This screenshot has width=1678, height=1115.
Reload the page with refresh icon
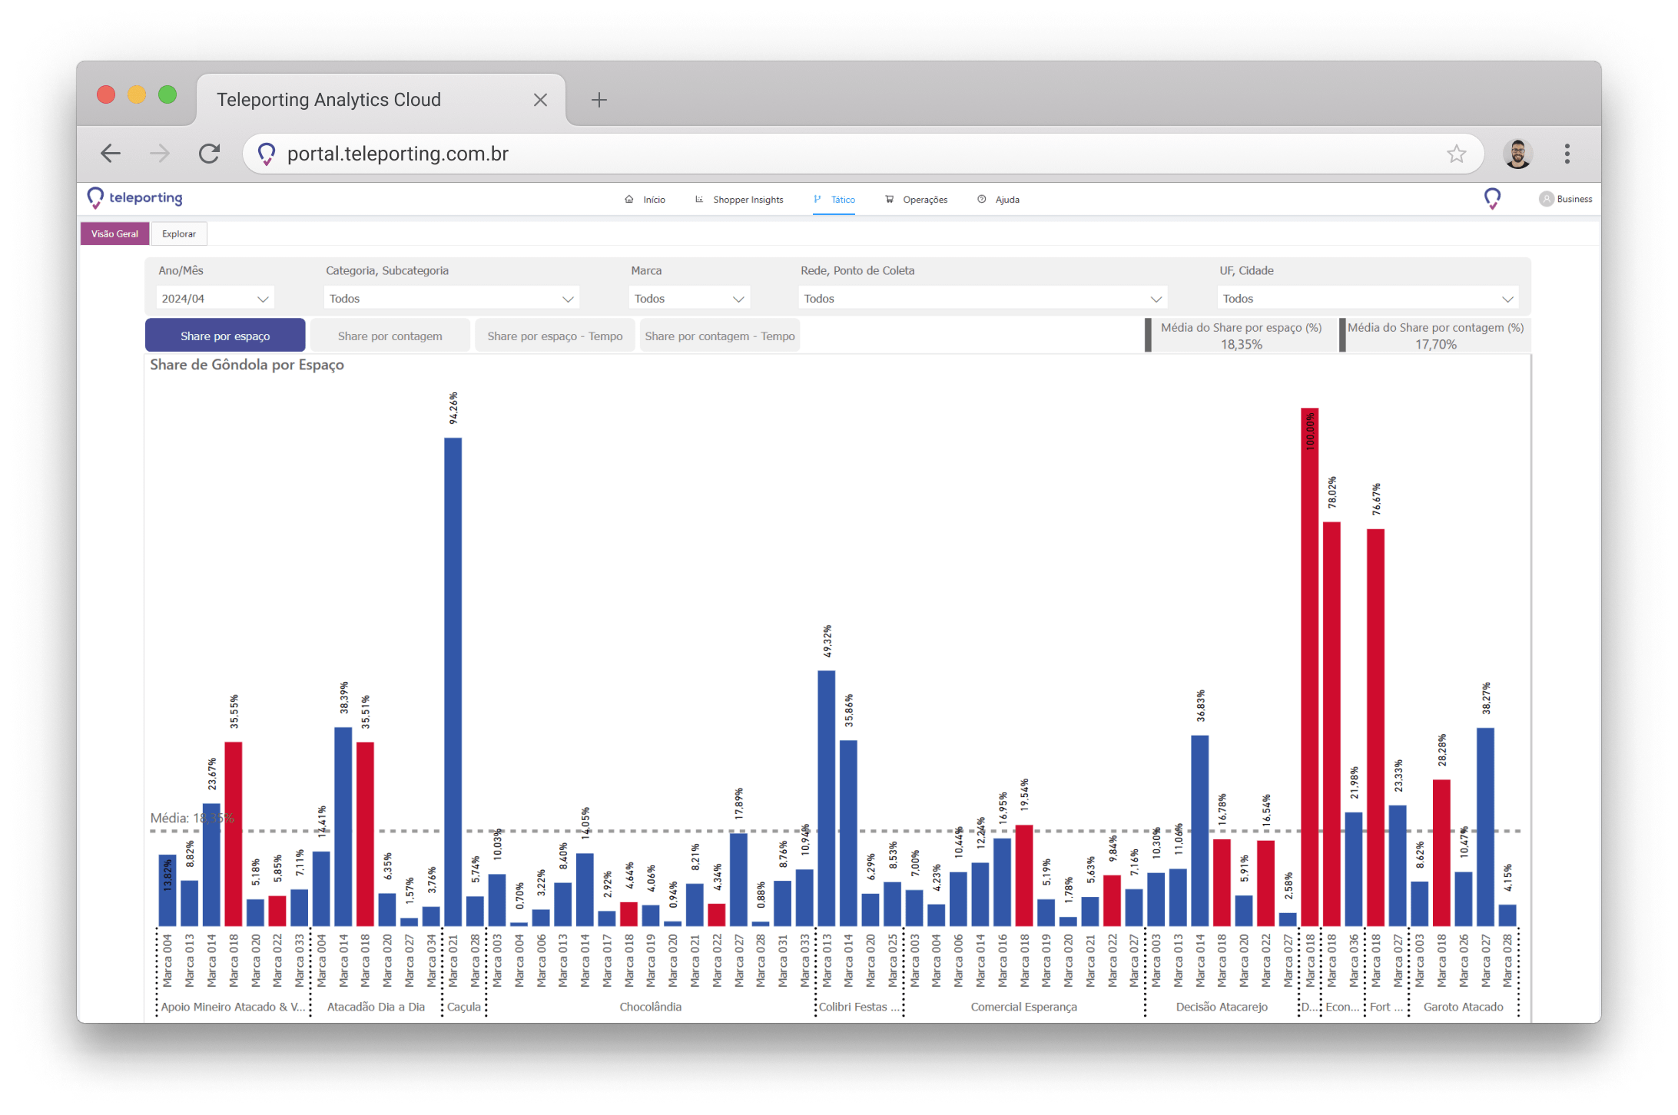point(209,154)
